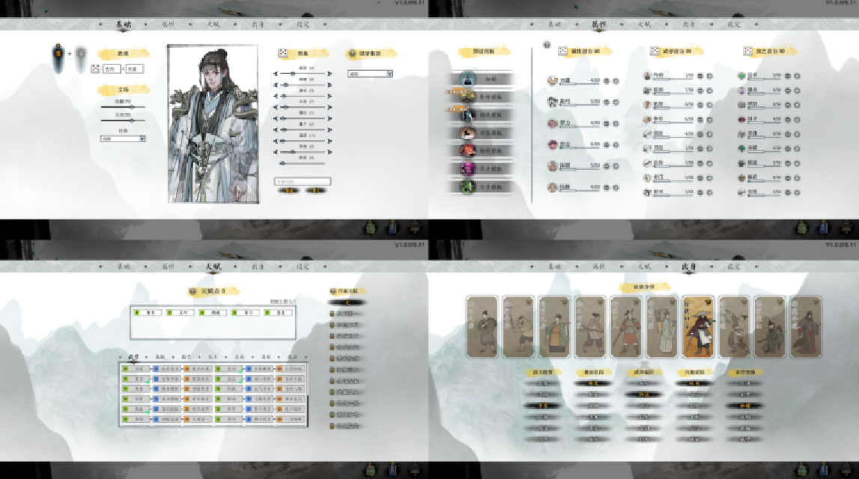Select the highlighted bamboo-hat swordsman background card

698,326
